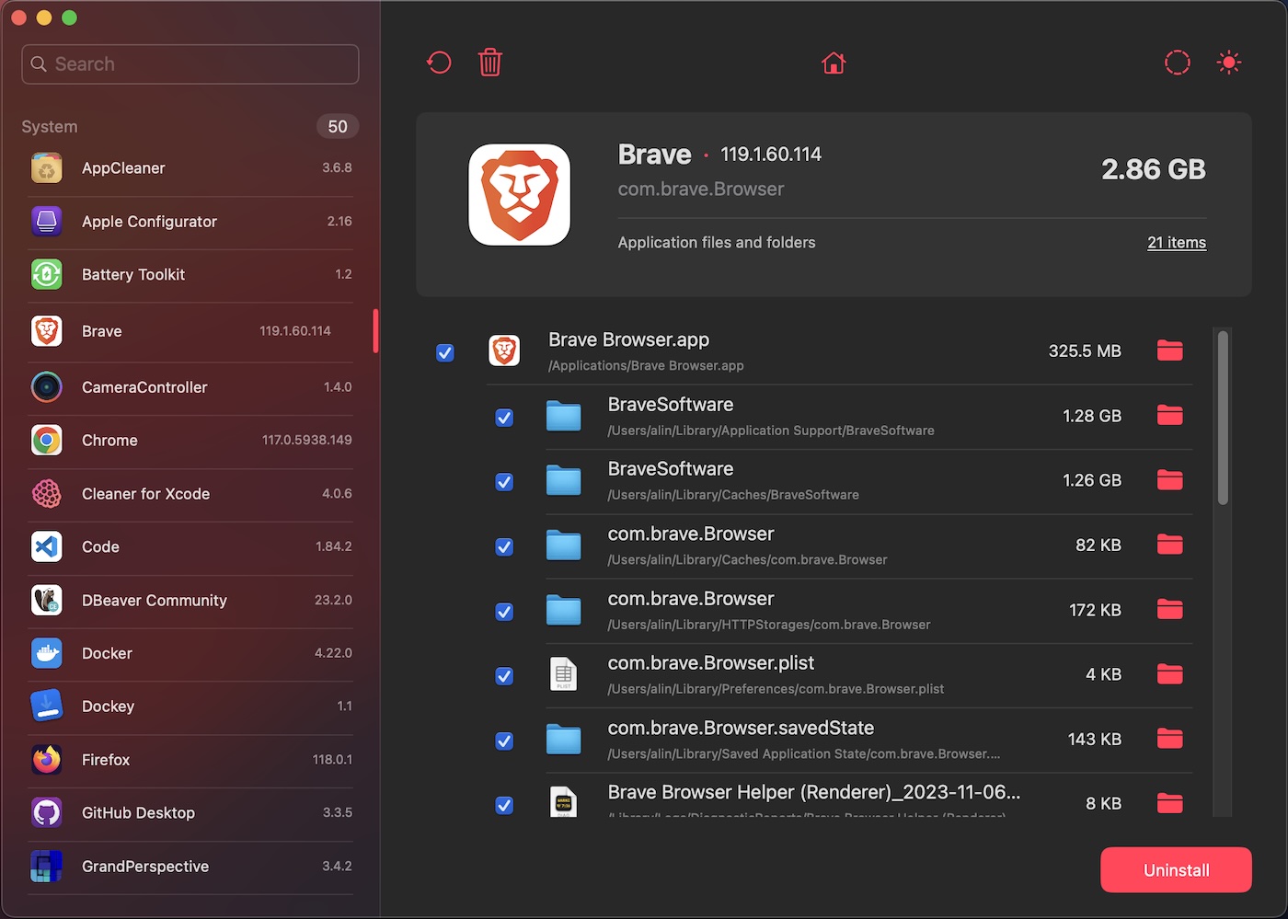Image resolution: width=1288 pixels, height=919 pixels.
Task: Uncheck the Brave Browser Helper (Renderer) checkbox
Action: 504,806
